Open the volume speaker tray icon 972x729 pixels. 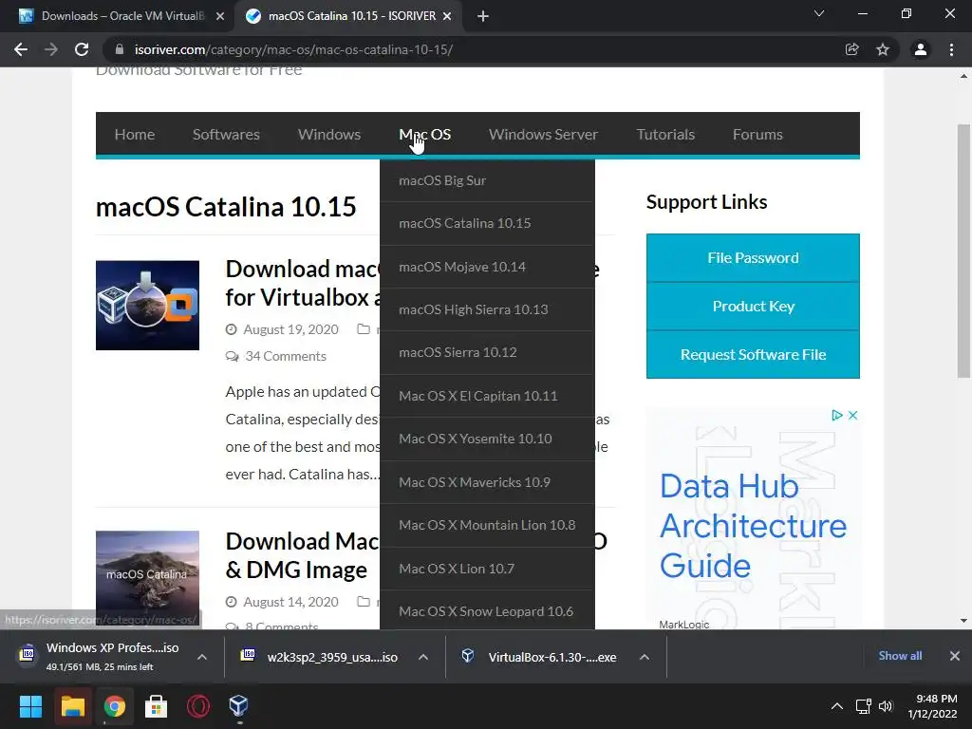click(x=886, y=706)
